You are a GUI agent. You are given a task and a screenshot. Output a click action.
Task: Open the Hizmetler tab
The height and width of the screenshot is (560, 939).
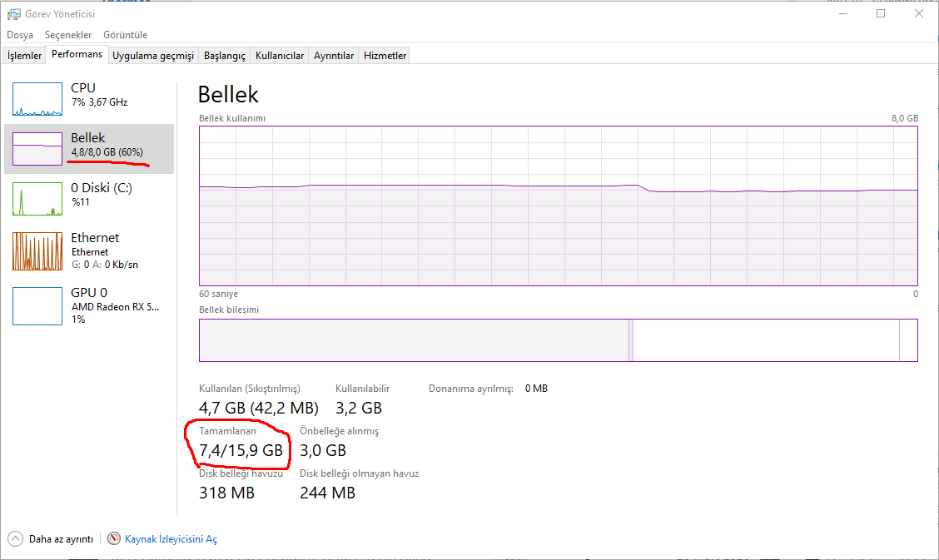pyautogui.click(x=385, y=56)
